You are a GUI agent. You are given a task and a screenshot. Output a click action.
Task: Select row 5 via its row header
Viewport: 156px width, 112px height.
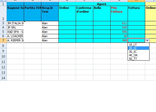click(3, 32)
